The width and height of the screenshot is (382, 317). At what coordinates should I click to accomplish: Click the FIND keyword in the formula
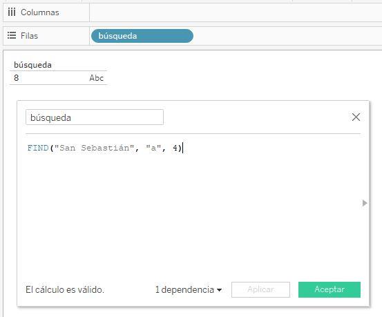pyautogui.click(x=38, y=148)
